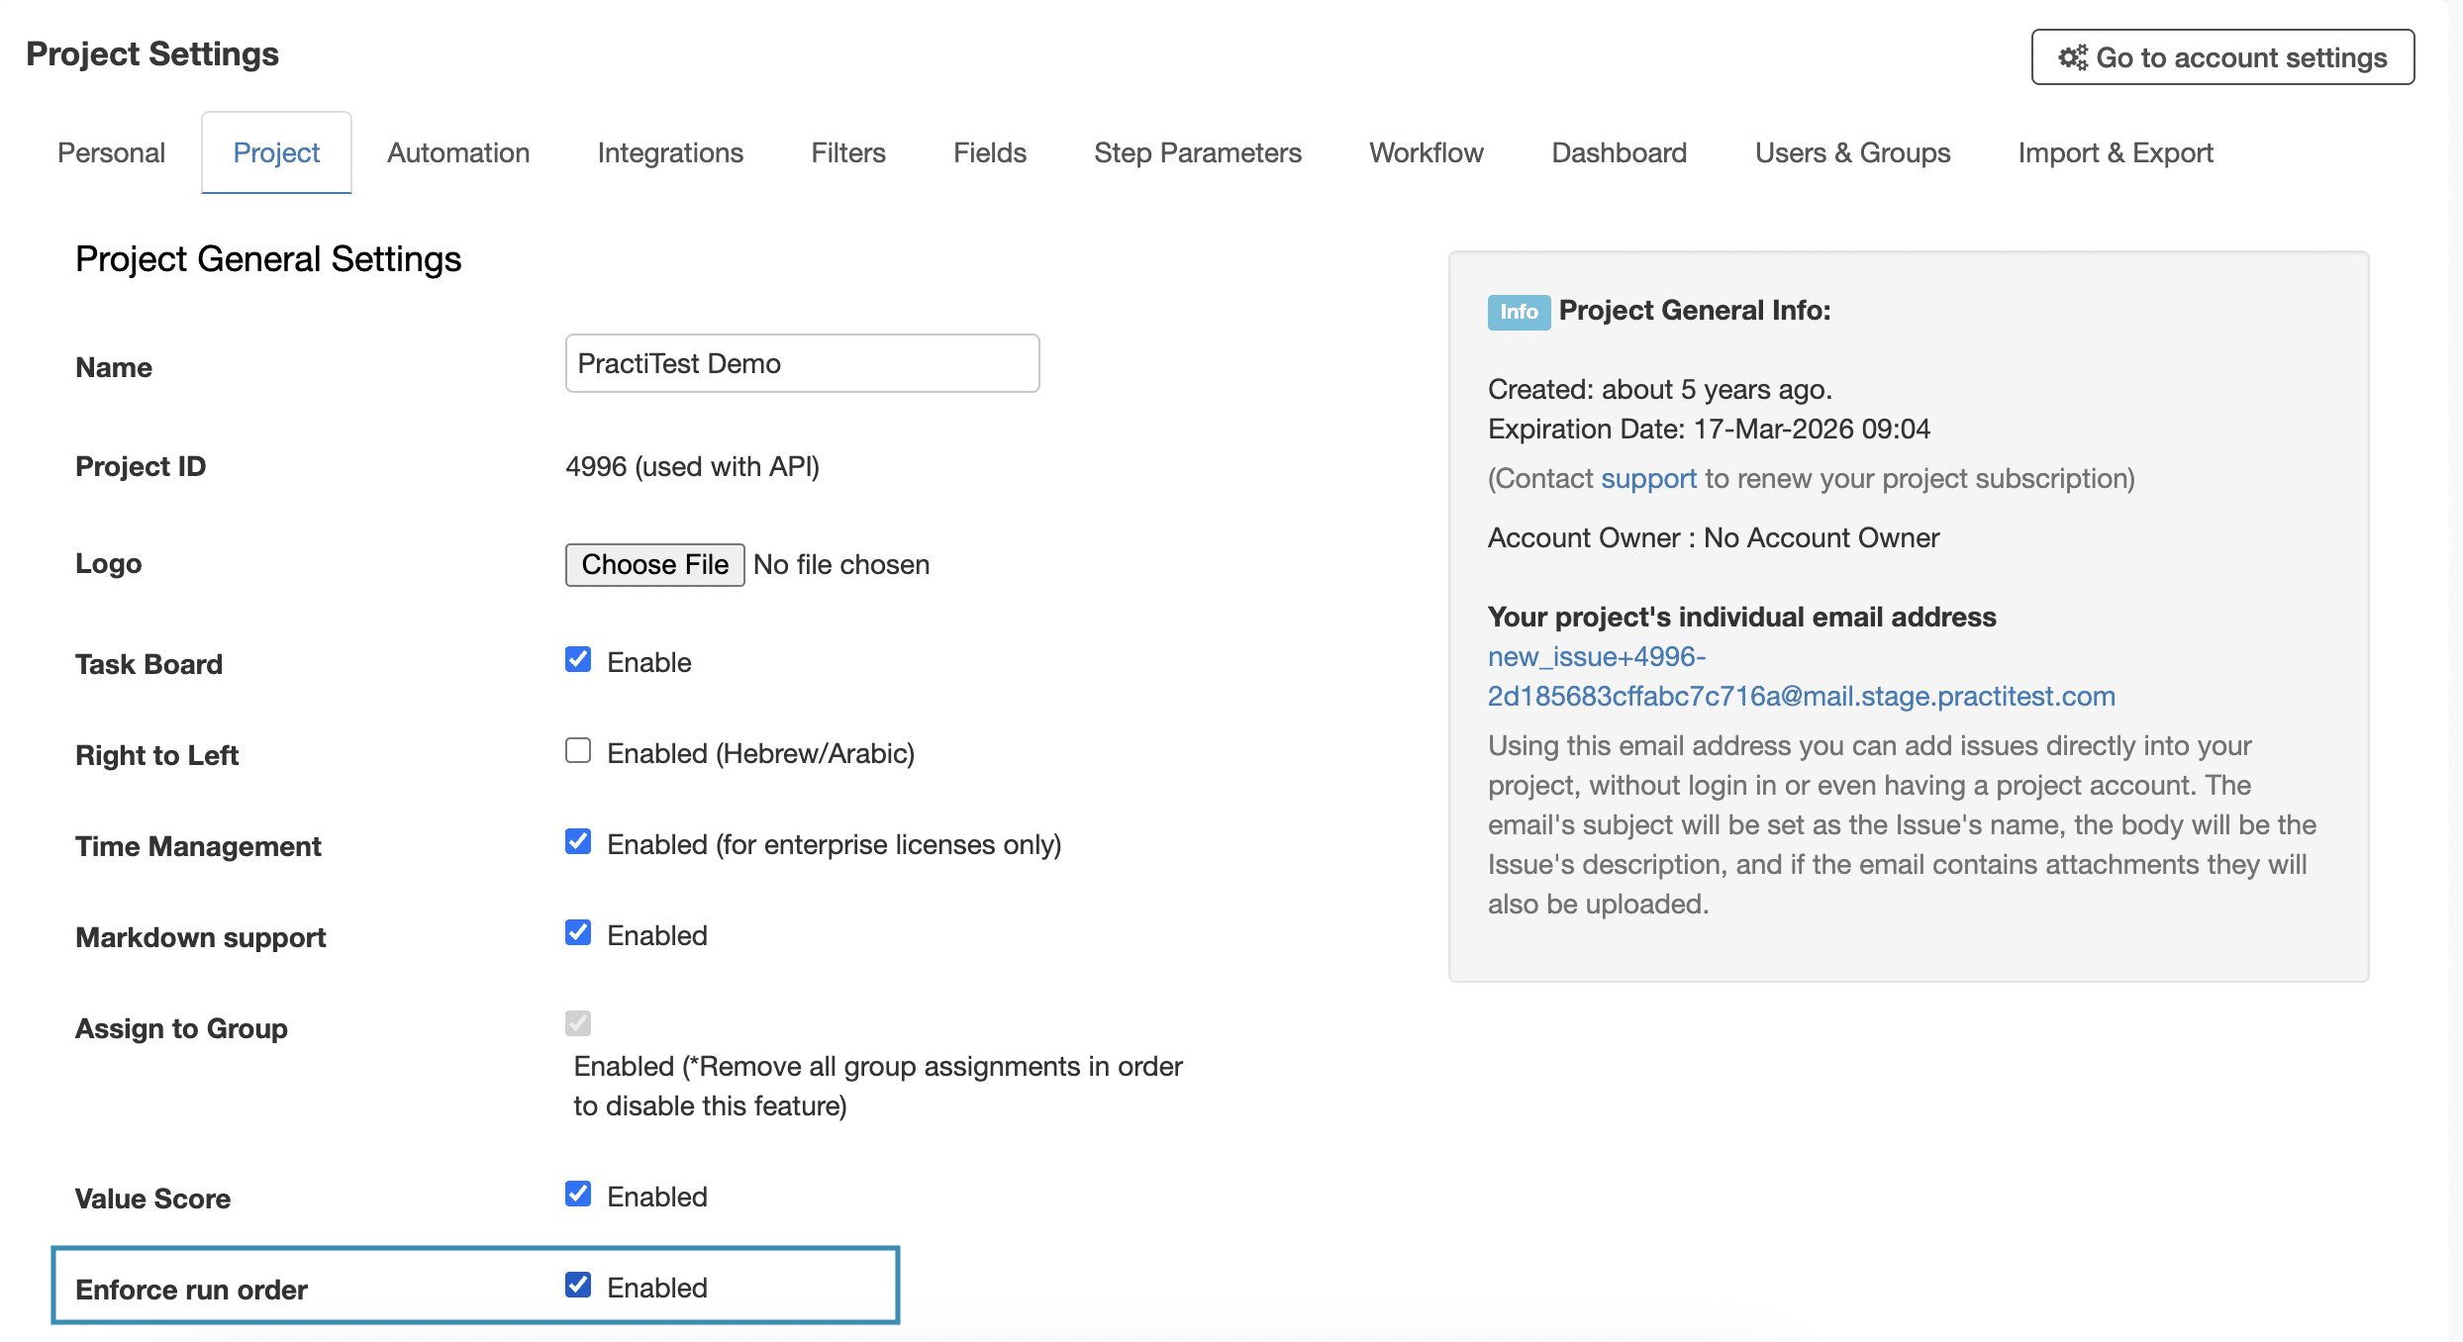Click the 'Right to Left' label

tap(156, 755)
